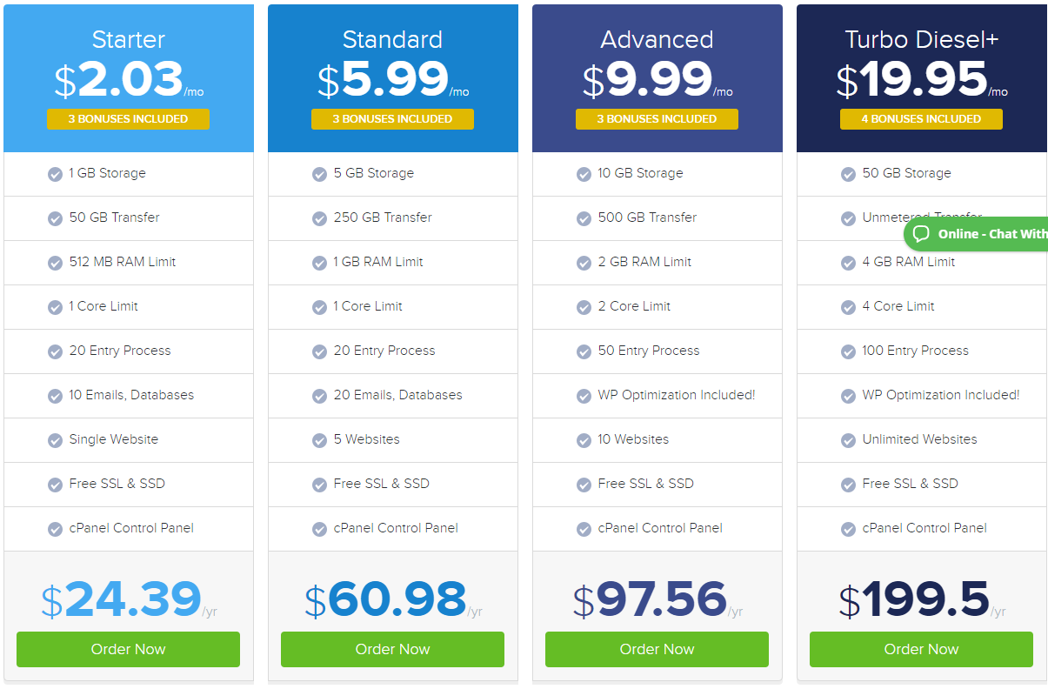Click the checkmark beside Free SSL & SSD under Standard
The height and width of the screenshot is (689, 1048).
click(x=319, y=484)
